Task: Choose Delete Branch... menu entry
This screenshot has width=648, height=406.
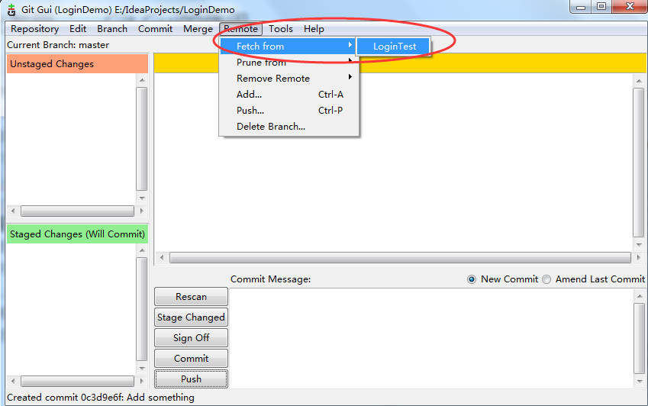Action: click(x=270, y=127)
